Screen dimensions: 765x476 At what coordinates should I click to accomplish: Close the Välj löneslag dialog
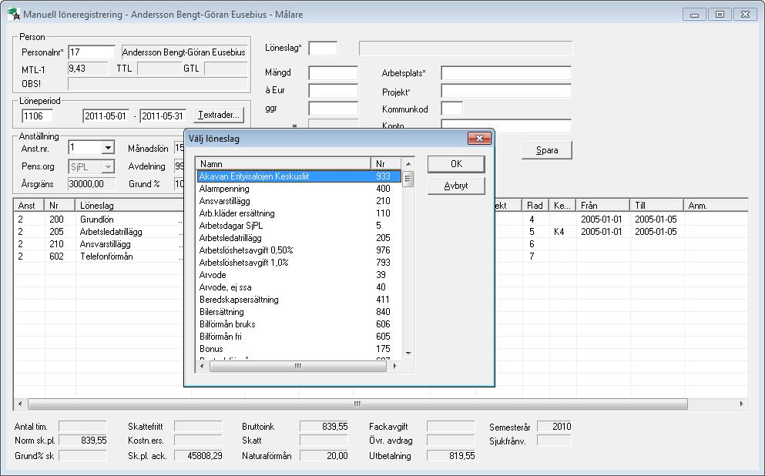click(x=479, y=139)
